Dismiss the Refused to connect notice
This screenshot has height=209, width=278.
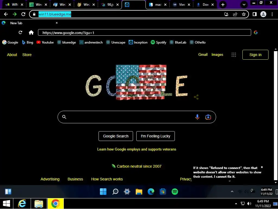tap(262, 167)
